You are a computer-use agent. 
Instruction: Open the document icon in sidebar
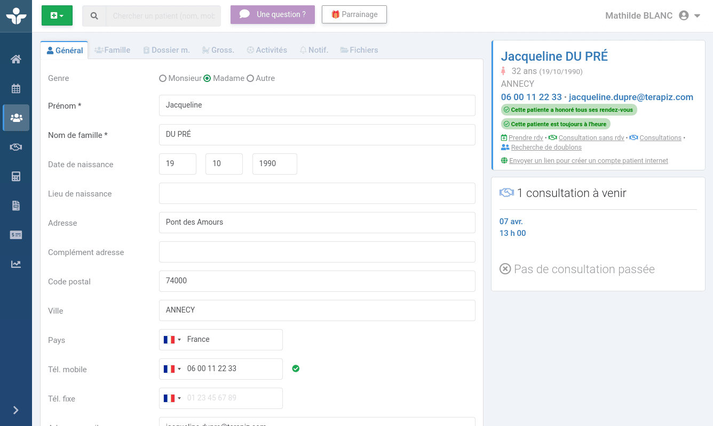tap(16, 206)
